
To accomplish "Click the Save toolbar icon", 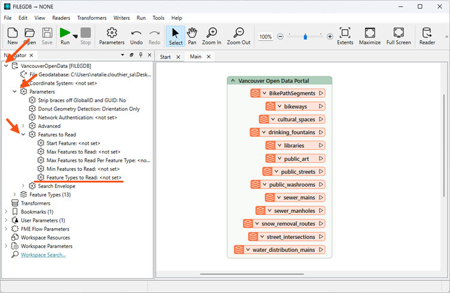I will point(47,36).
